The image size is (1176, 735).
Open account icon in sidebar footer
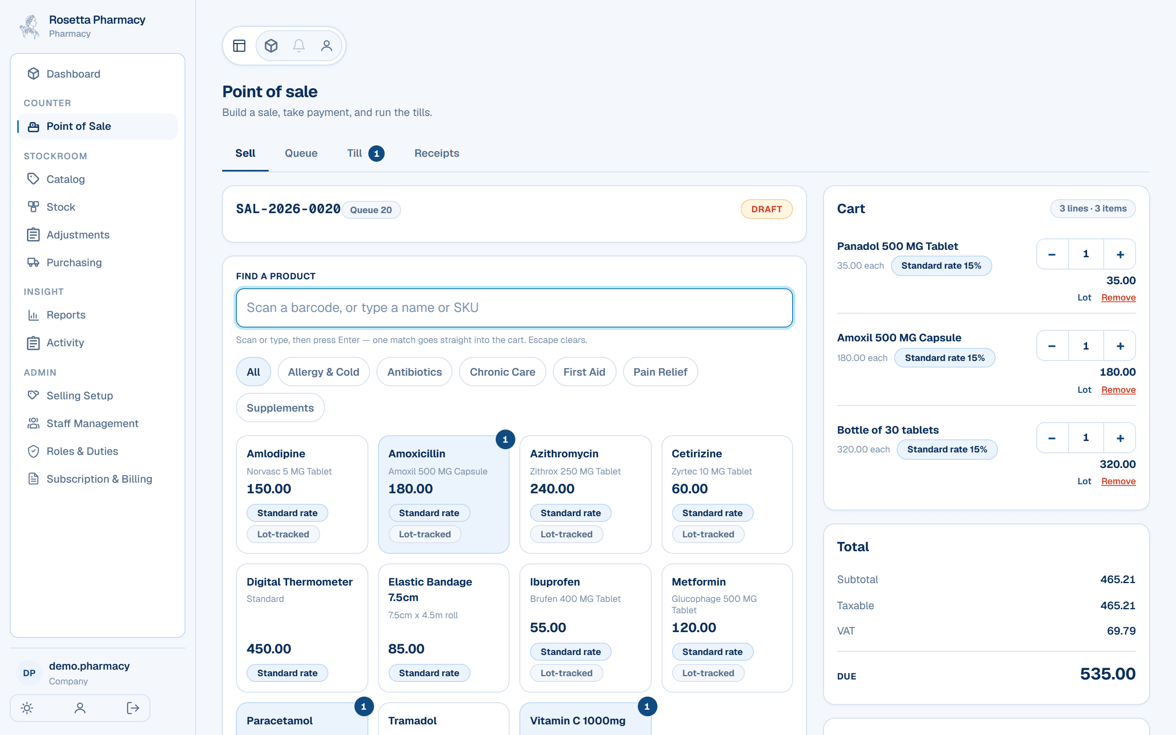[80, 708]
